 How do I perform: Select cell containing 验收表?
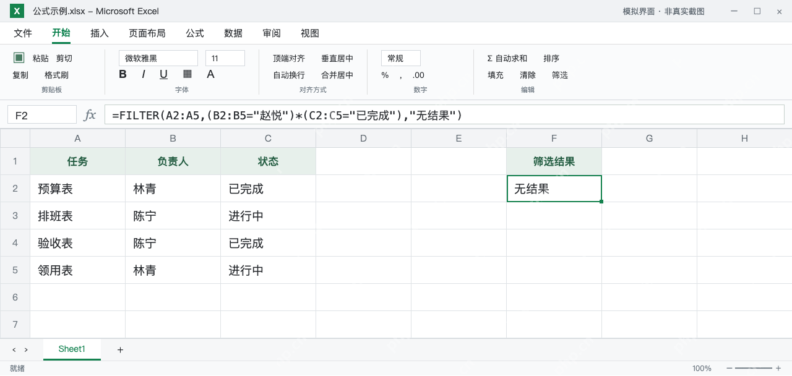tap(78, 243)
